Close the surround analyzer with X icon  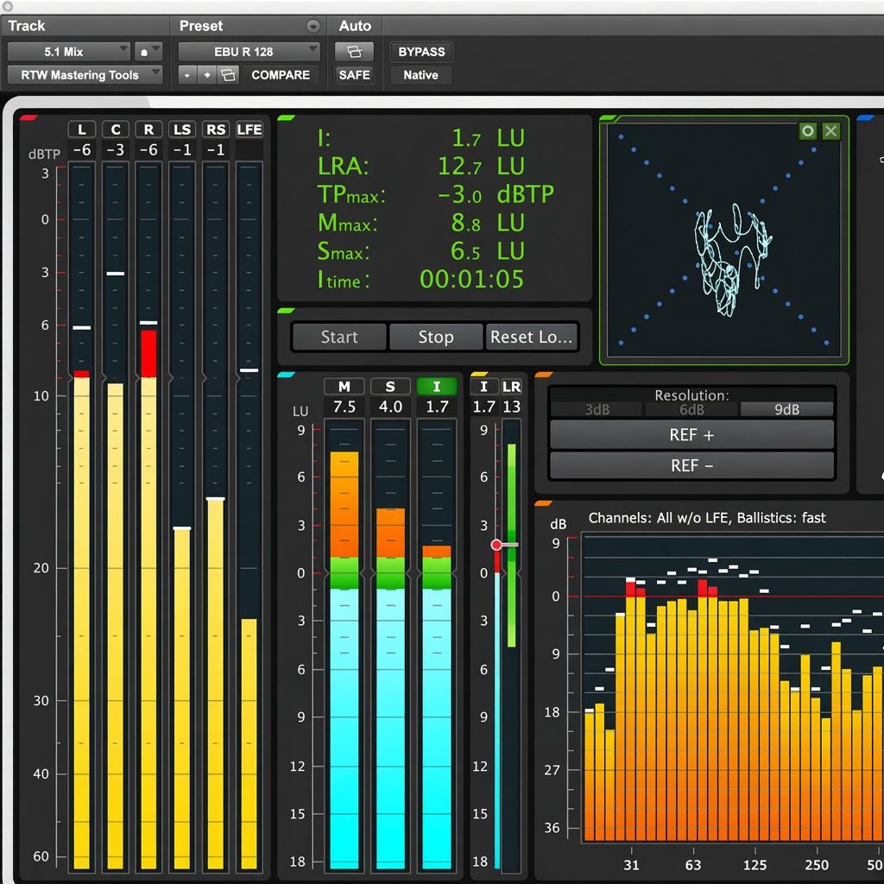pos(831,131)
